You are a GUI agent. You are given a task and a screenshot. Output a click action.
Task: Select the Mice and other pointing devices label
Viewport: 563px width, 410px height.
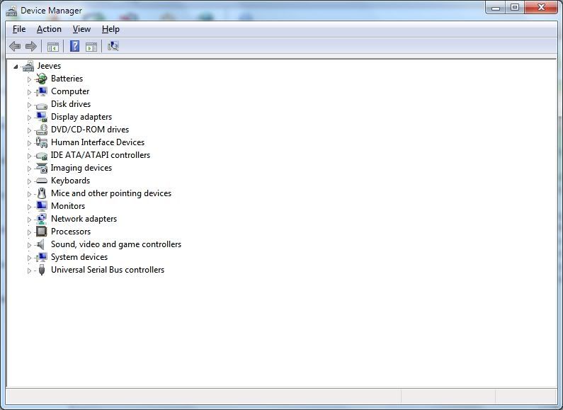[x=111, y=193]
